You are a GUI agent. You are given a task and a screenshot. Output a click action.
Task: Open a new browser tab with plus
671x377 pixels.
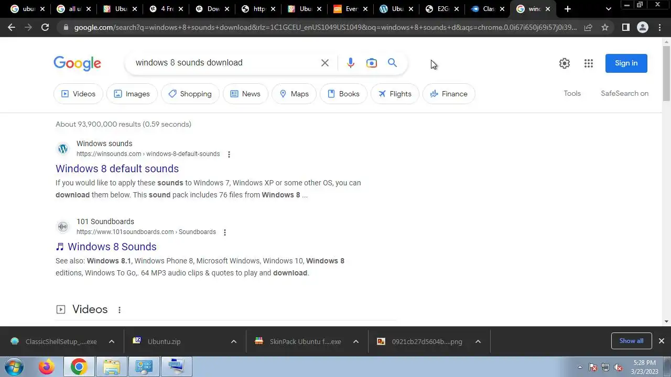(x=568, y=9)
